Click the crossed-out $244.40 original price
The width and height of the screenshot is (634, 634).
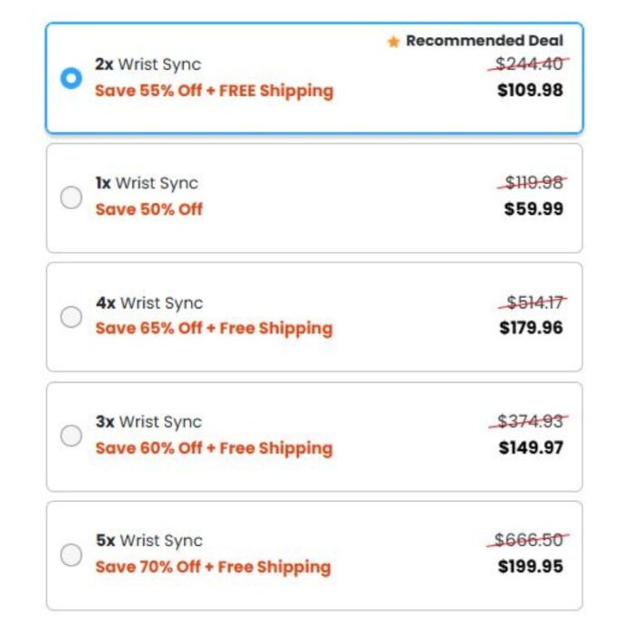pyautogui.click(x=531, y=64)
